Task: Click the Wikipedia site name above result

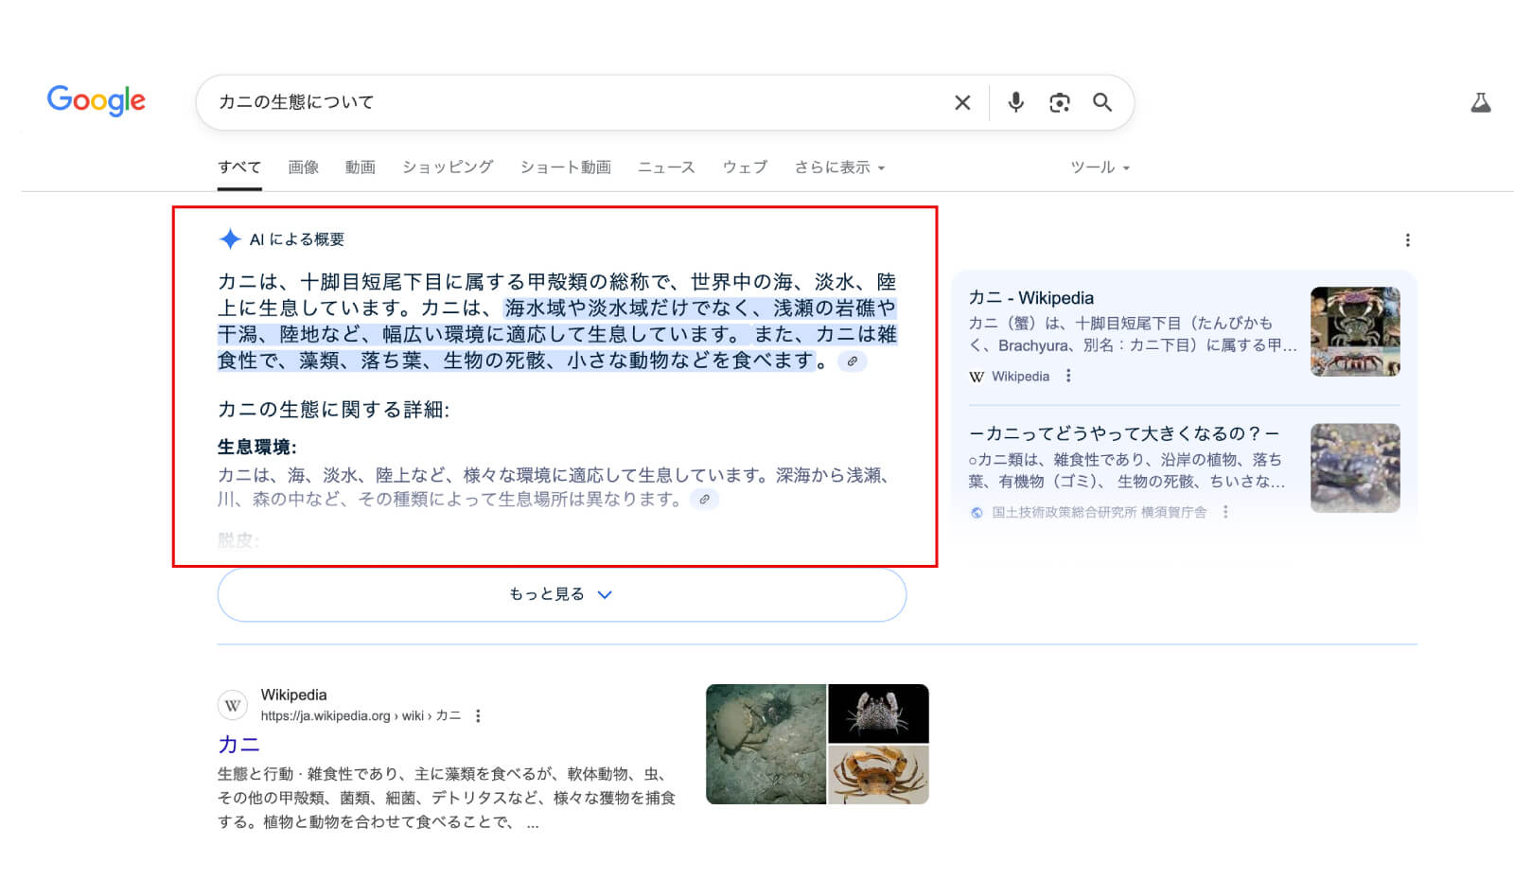Action: click(293, 695)
